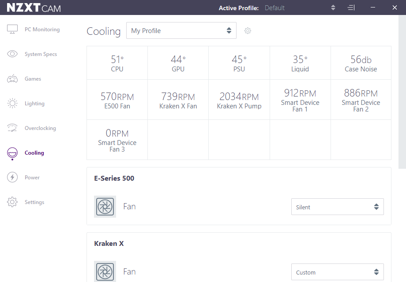
Task: Open cooling profile settings gear
Action: click(248, 31)
